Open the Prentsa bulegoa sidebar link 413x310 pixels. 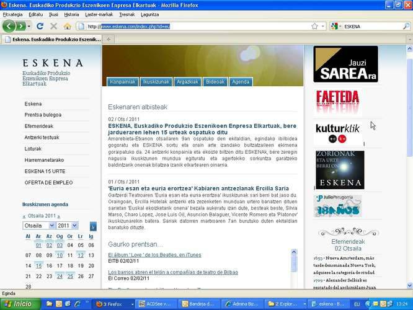tap(43, 115)
